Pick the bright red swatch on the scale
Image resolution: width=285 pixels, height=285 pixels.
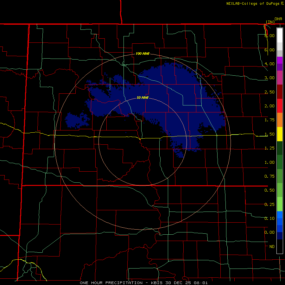tap(280, 106)
